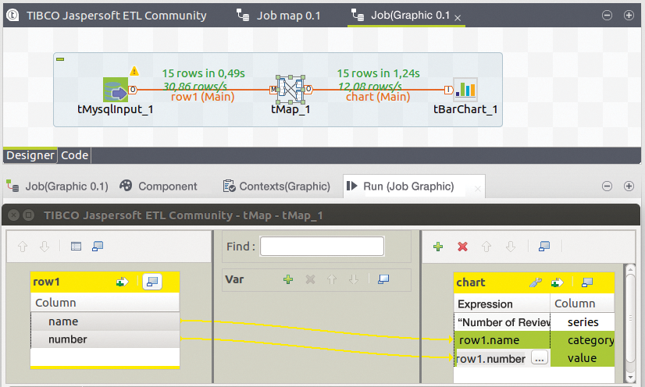The height and width of the screenshot is (387, 645).
Task: Open the Job(Graphic 0.1) lower panel tab
Action: click(x=58, y=186)
